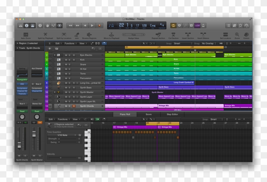Switch to the Score tab
This screenshot has height=182, width=267.
[x=148, y=114]
